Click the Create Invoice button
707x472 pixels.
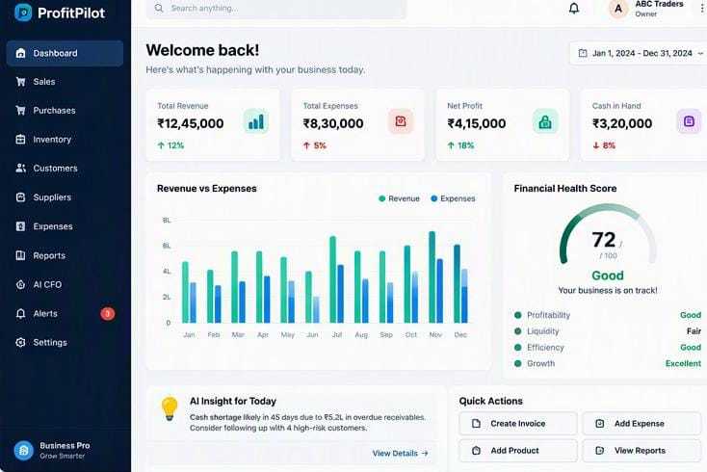click(x=518, y=423)
